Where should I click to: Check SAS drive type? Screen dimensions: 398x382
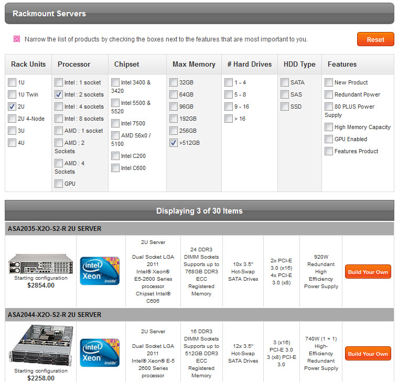pos(285,94)
